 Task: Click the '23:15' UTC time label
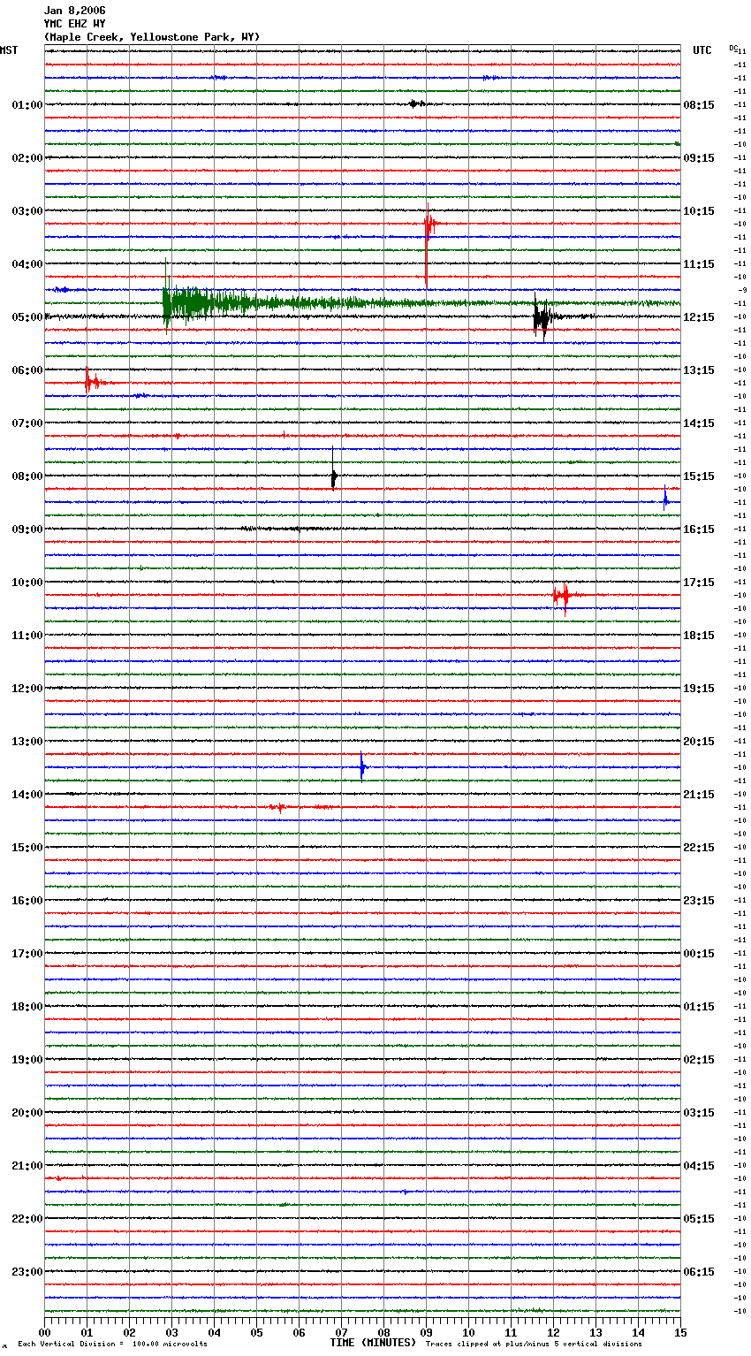click(x=699, y=901)
